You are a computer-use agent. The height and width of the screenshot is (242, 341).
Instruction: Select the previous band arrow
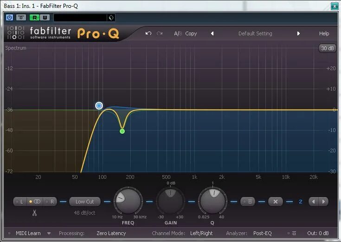pyautogui.click(x=313, y=202)
